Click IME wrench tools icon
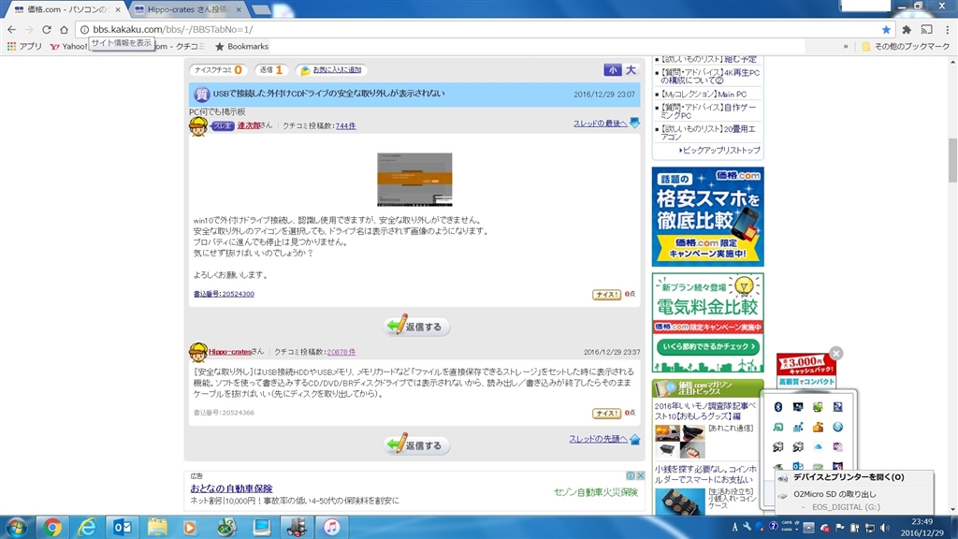Viewport: 958px width, 539px height. point(747,526)
